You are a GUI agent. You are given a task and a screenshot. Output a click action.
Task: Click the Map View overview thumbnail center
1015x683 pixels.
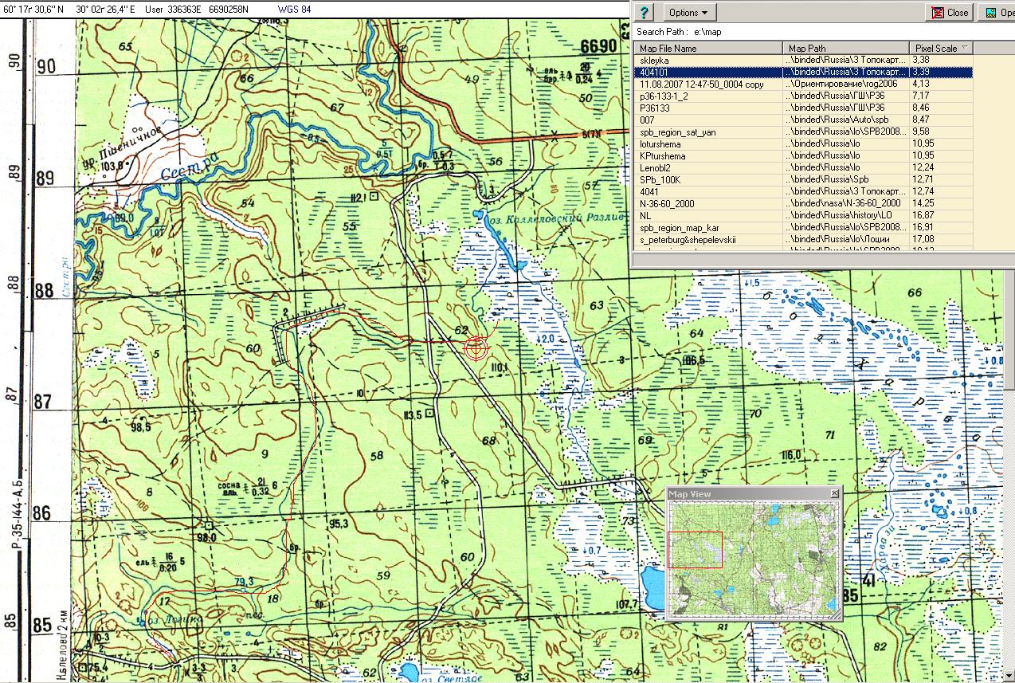click(754, 559)
